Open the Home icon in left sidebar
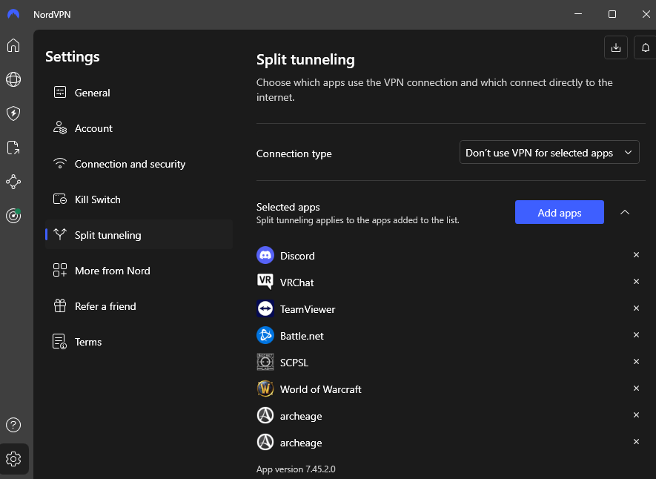Viewport: 656px width, 479px height. 13,45
